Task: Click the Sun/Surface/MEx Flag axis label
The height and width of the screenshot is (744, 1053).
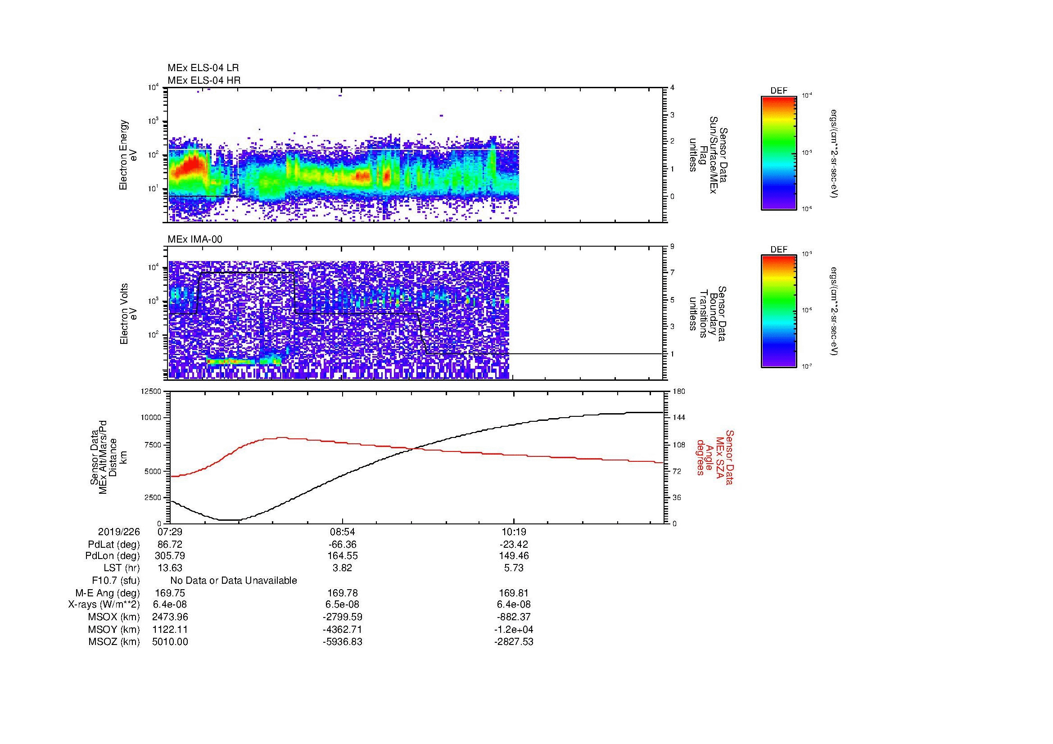Action: 708,155
